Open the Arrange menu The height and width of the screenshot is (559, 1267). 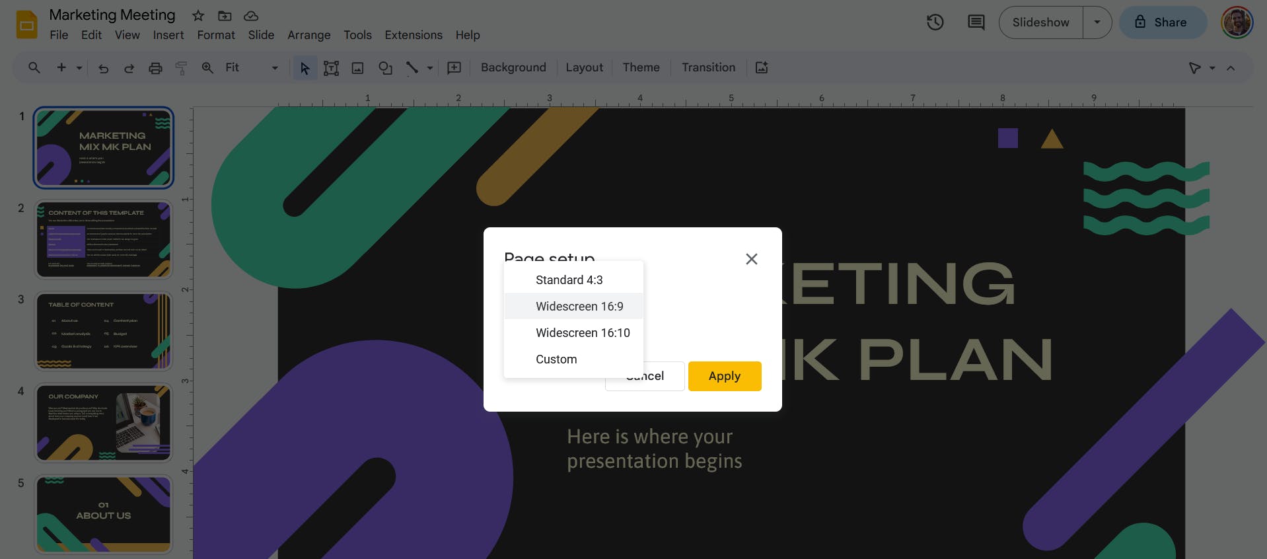click(309, 35)
